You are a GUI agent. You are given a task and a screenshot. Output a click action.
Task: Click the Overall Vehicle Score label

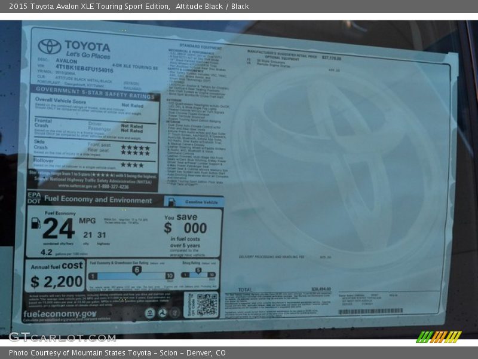(60, 100)
